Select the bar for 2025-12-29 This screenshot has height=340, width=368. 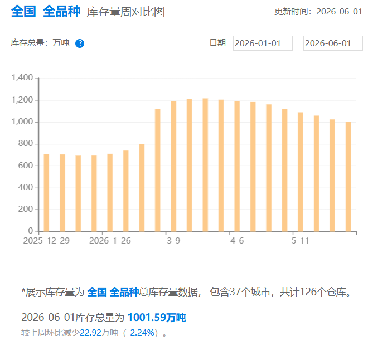(46, 193)
